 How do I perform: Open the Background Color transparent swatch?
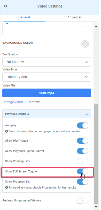pos(85,44)
